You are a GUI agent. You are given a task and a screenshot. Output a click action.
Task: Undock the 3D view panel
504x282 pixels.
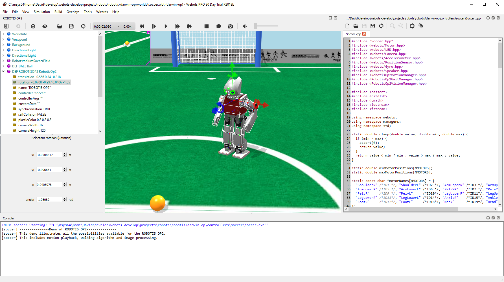[x=330, y=18]
